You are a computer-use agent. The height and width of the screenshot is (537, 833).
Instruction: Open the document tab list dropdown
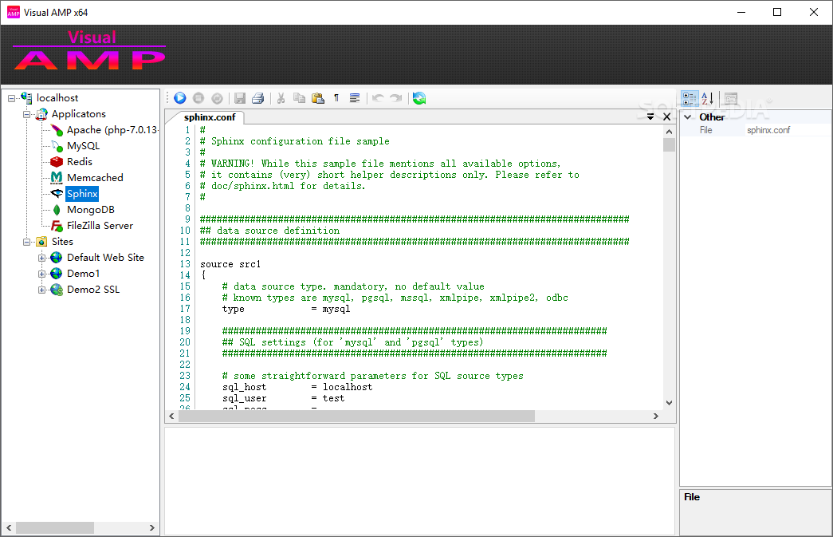tap(650, 116)
